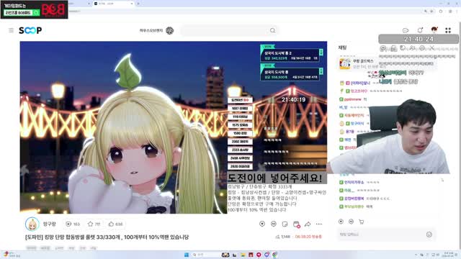Open notifications bell icon in header
This screenshot has width=461, height=259.
[420, 30]
